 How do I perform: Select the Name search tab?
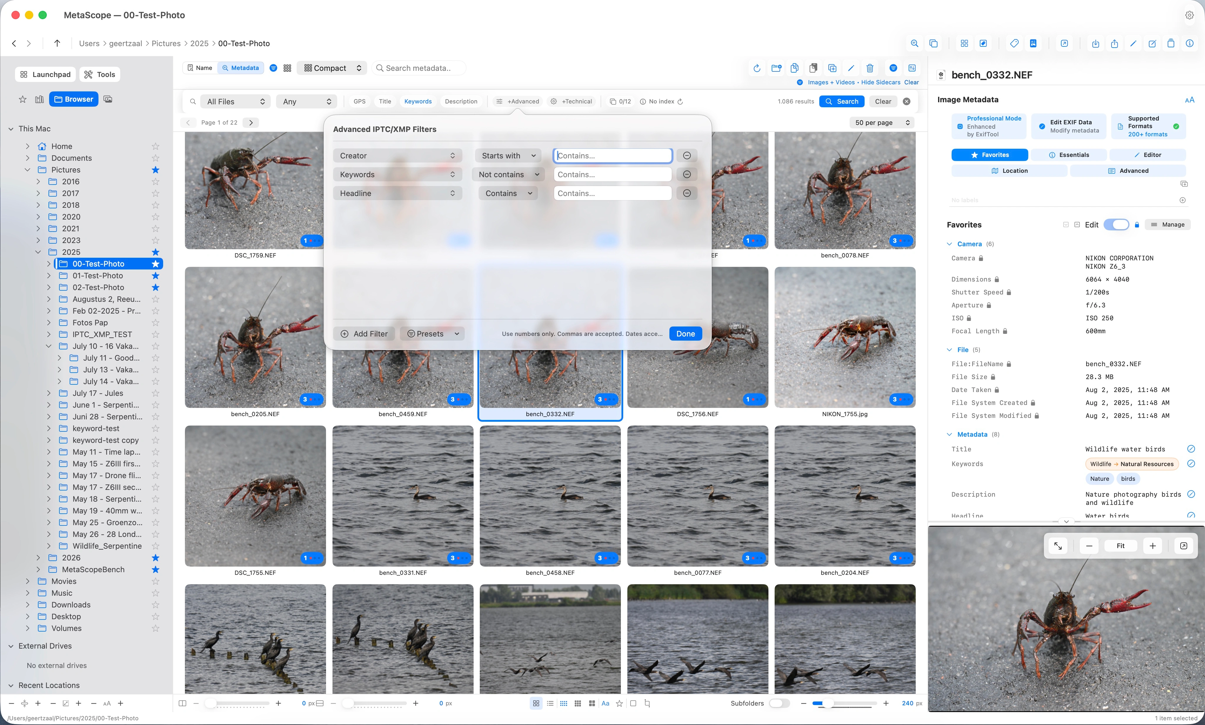pyautogui.click(x=200, y=68)
